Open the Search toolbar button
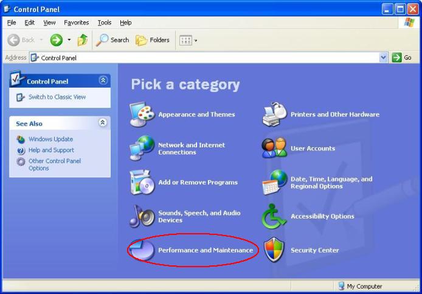Image resolution: width=422 pixels, height=294 pixels. pyautogui.click(x=112, y=40)
